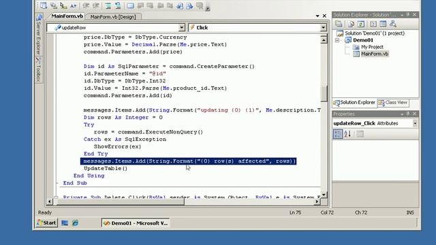Screen dimensions: 436x245
Task: Click horizontal scroll right arrow in editor
Action: click(x=317, y=201)
